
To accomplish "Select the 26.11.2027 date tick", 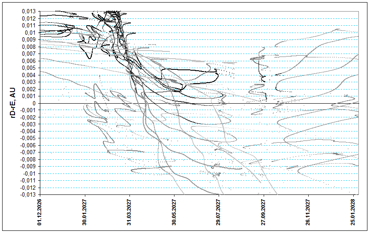I will (309, 212).
